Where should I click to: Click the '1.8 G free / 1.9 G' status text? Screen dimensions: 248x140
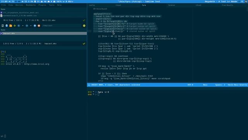pos(13,44)
